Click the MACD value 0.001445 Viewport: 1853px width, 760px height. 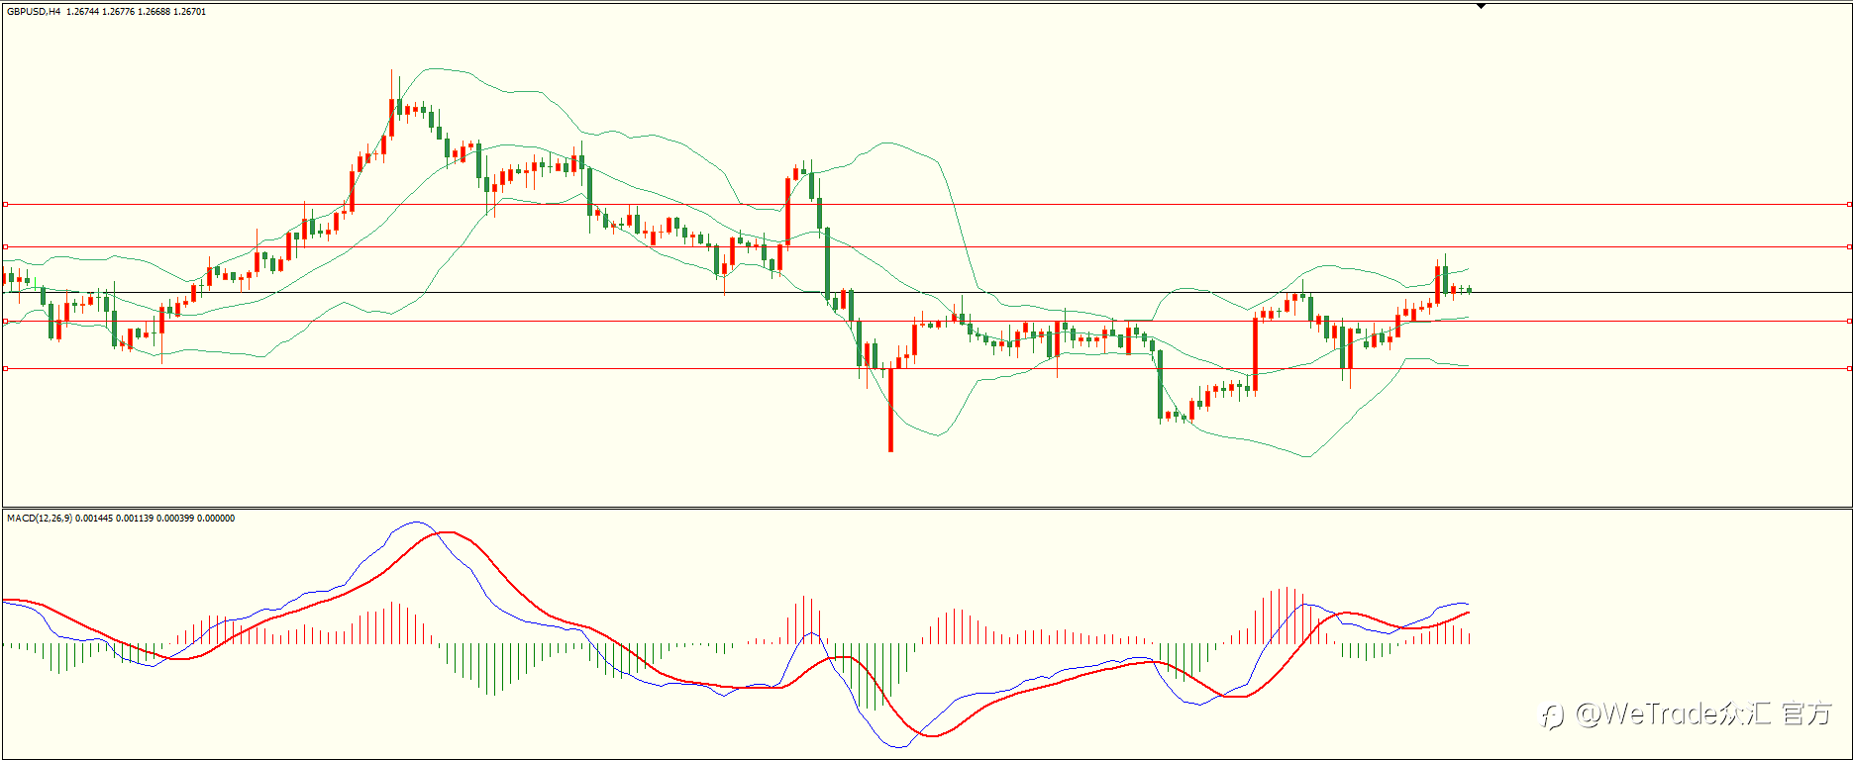tap(94, 519)
